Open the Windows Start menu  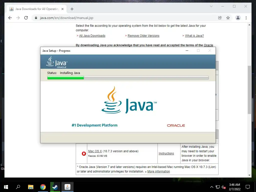6,187
